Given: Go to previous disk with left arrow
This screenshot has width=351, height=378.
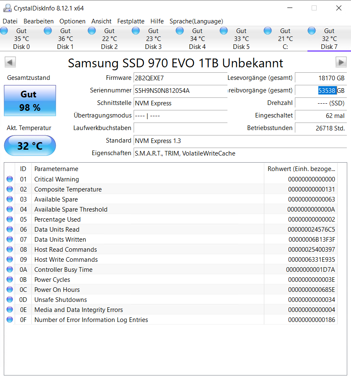Looking at the screenshot, I should tap(10, 62).
